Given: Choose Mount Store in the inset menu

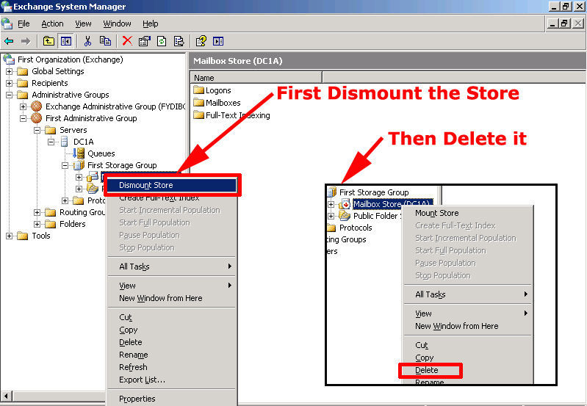Looking at the screenshot, I should 467,213.
